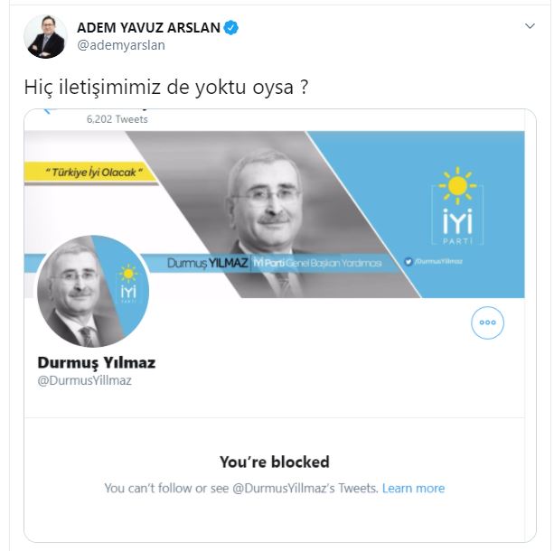The image size is (554, 551).
Task: Click 'Durmuş YILMAZ' text on banner ribbon
Action: pyautogui.click(x=207, y=263)
